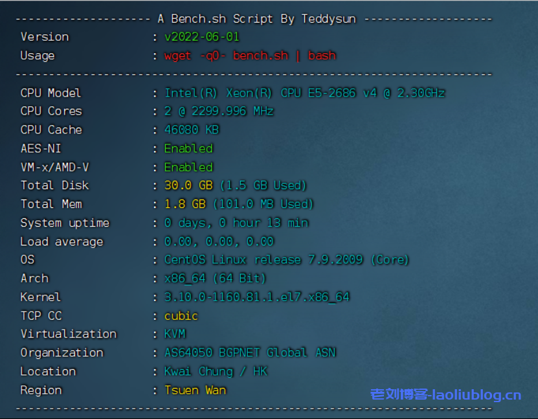
Task: Click the AS64050 BGPNET Global ASN text
Action: pos(250,353)
